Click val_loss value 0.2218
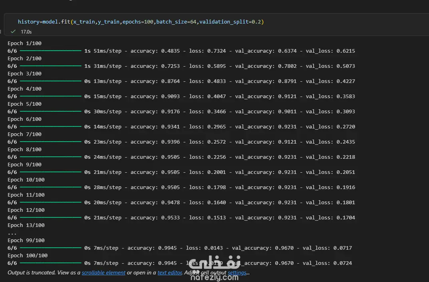 click(x=346, y=157)
